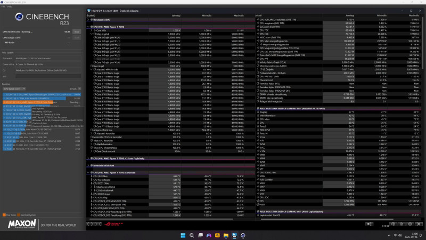The width and height of the screenshot is (426, 240).
Task: Open HWiNFO sensor settings gear
Action: tap(410, 224)
